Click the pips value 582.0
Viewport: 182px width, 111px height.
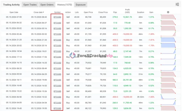pos(115,80)
